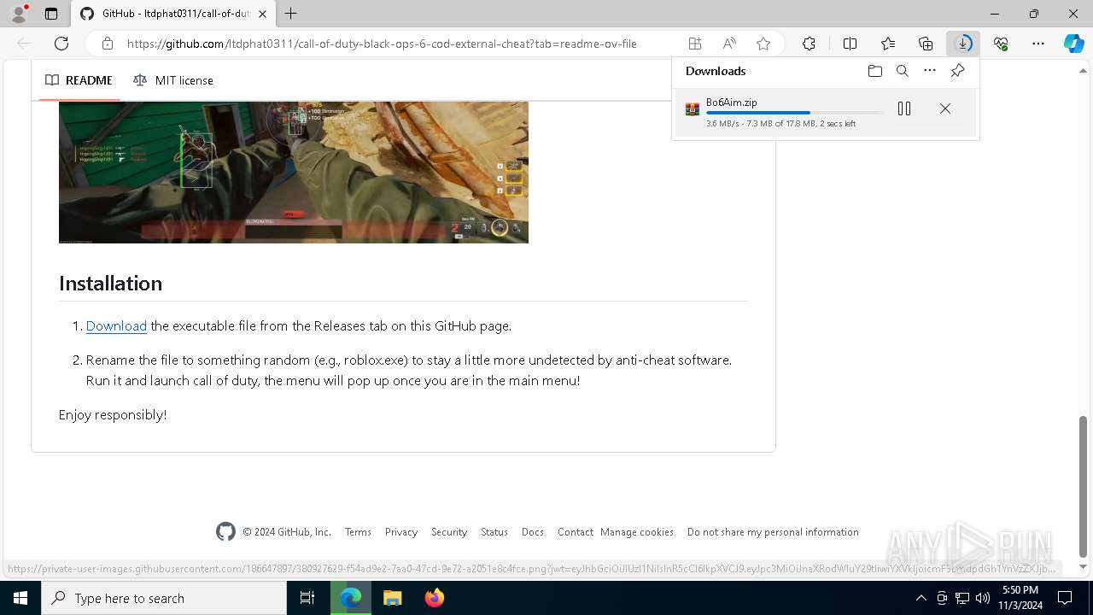Image resolution: width=1093 pixels, height=615 pixels.
Task: Open the taskbar clock and date
Action: 1020,598
